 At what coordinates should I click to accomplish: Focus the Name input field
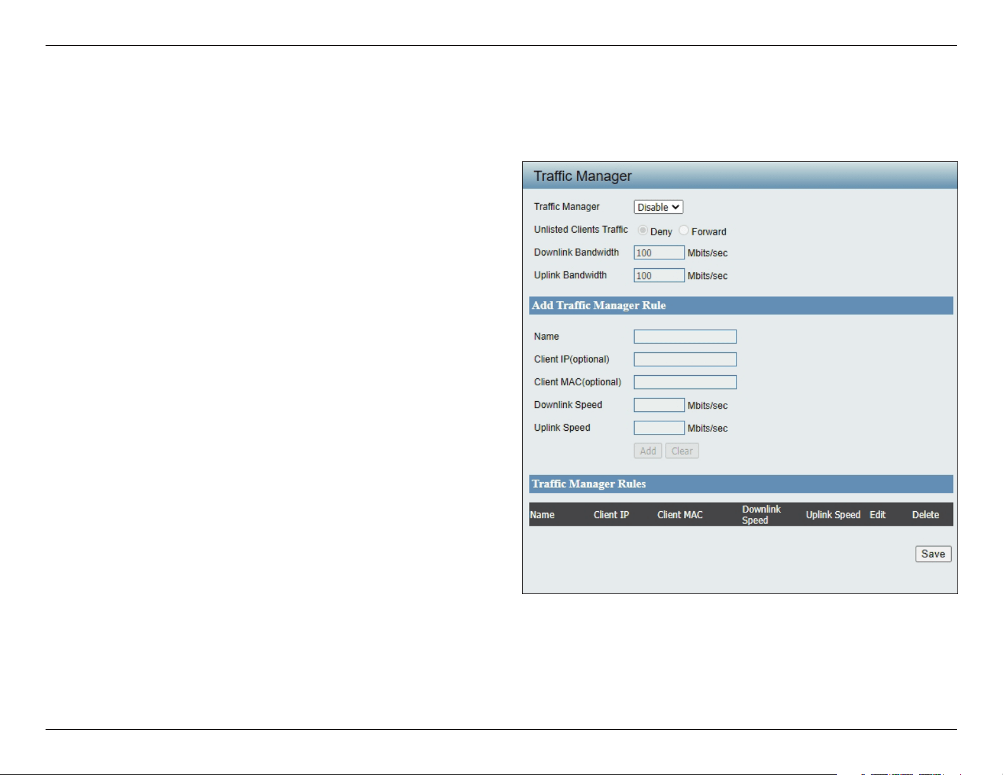point(685,337)
